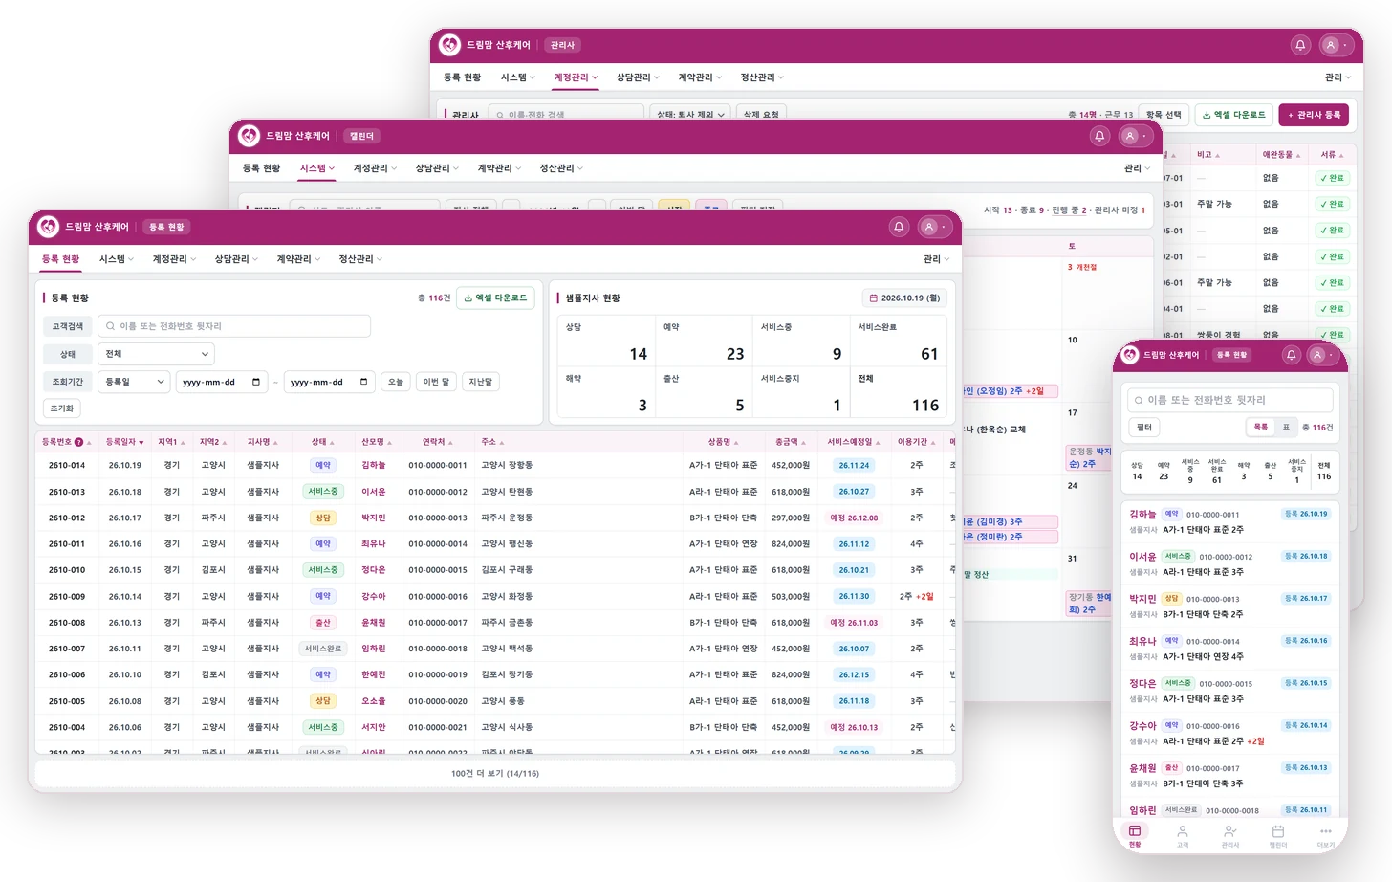Image resolution: width=1392 pixels, height=882 pixels.
Task: Open 상태 filter dropdown in 관리사 window
Action: 690,114
